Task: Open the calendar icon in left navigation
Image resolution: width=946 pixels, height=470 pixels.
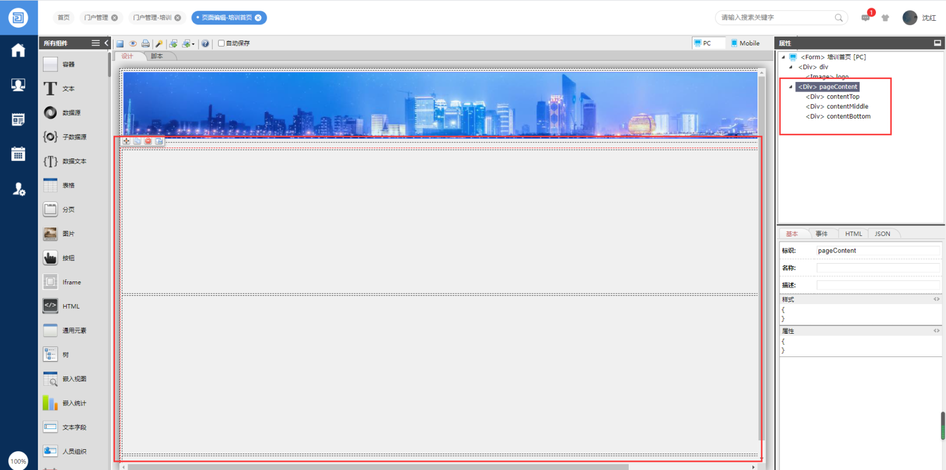Action: [18, 153]
